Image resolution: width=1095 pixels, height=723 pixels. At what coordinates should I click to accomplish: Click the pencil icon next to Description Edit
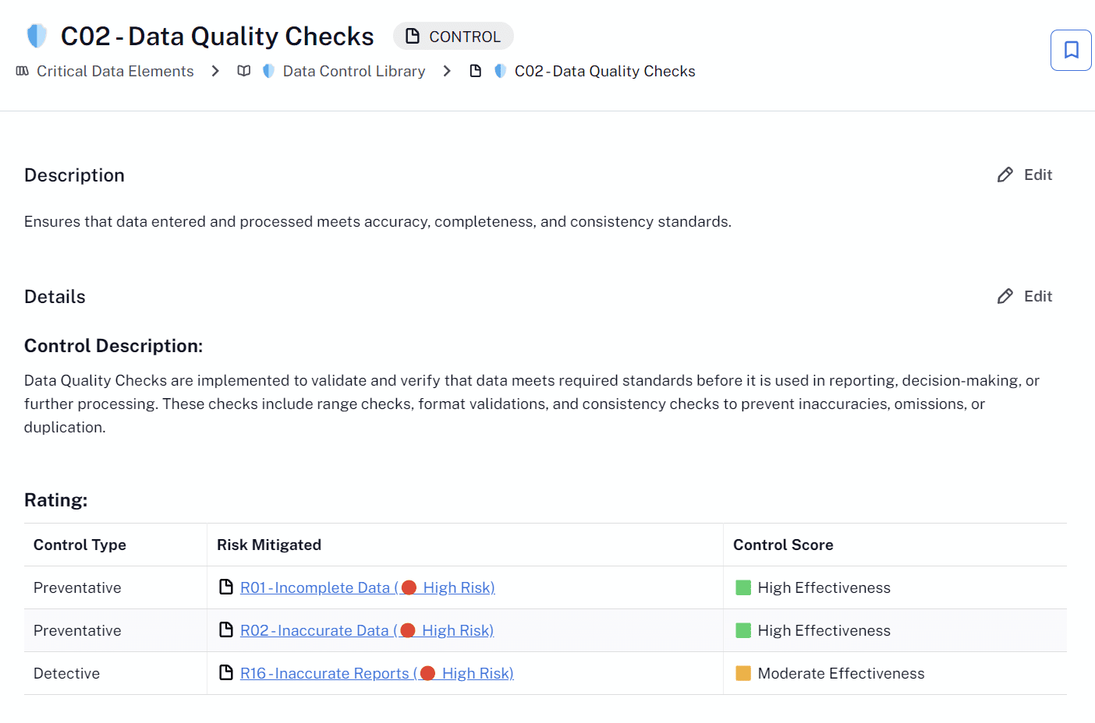click(1005, 174)
